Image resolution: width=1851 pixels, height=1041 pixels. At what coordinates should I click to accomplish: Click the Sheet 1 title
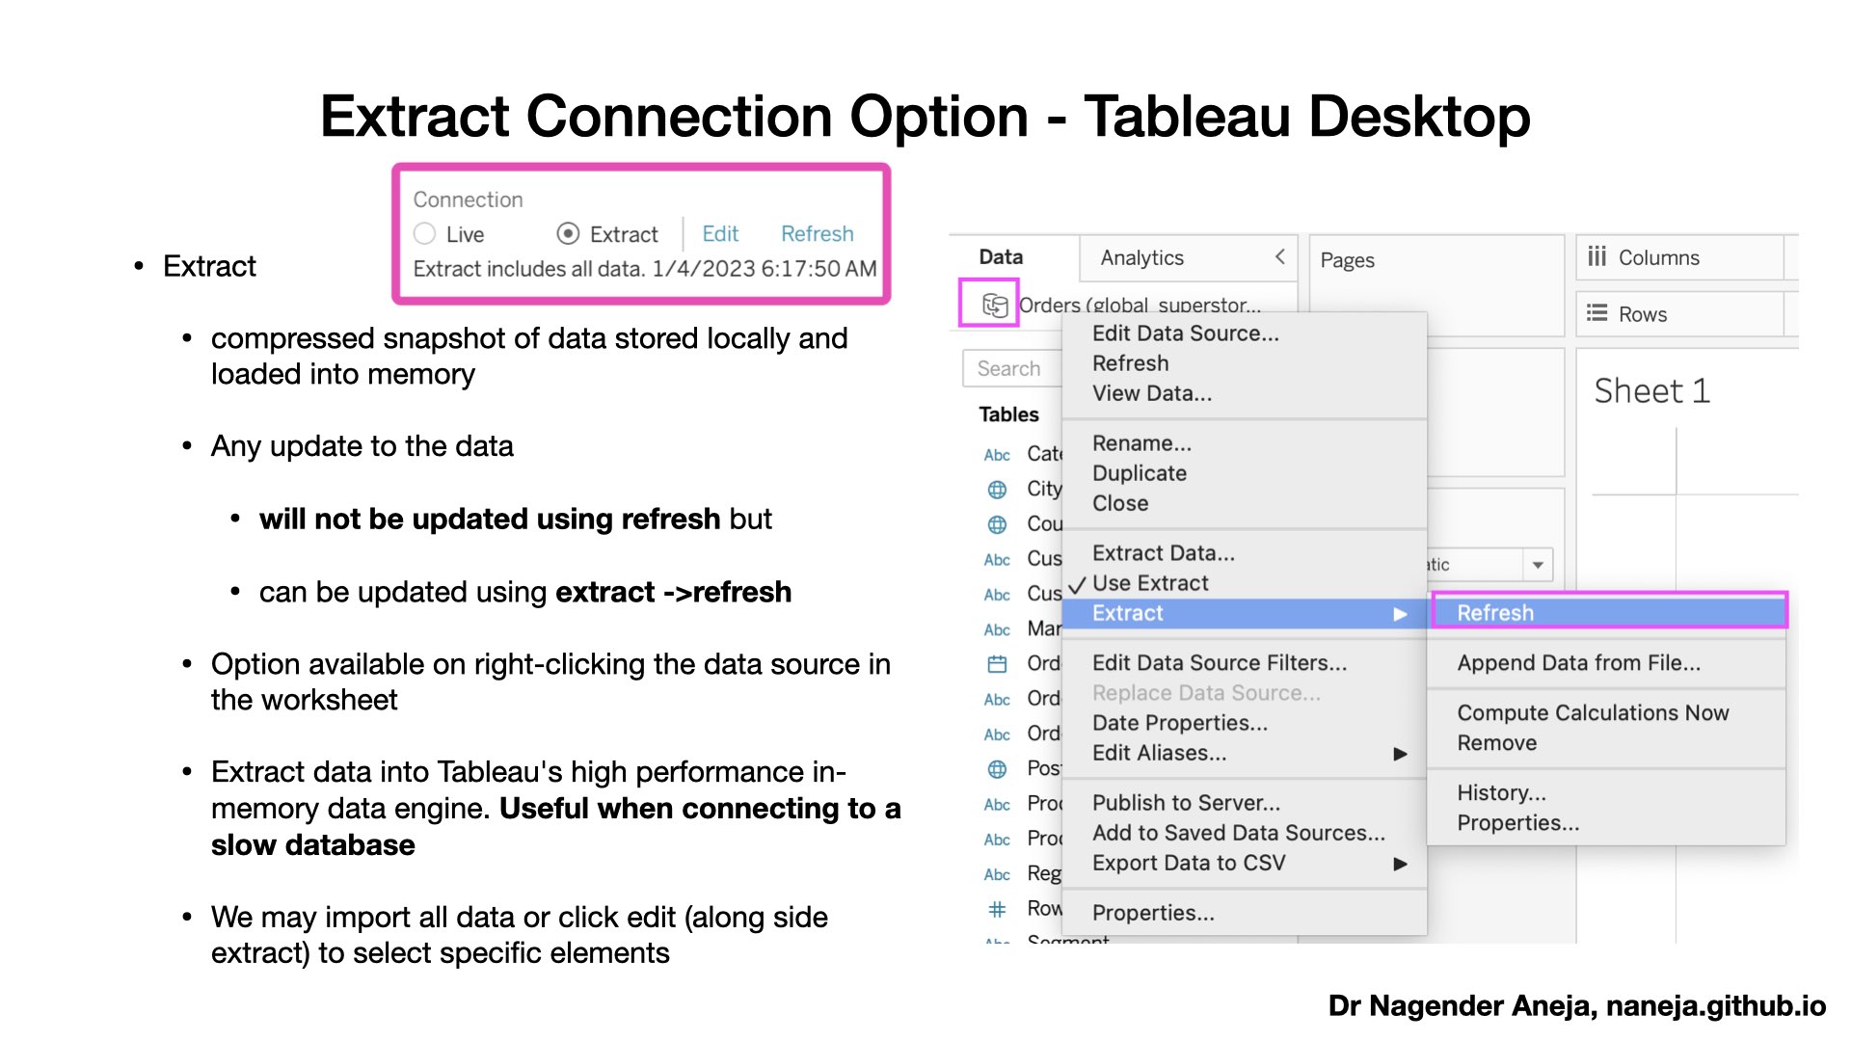click(1651, 390)
